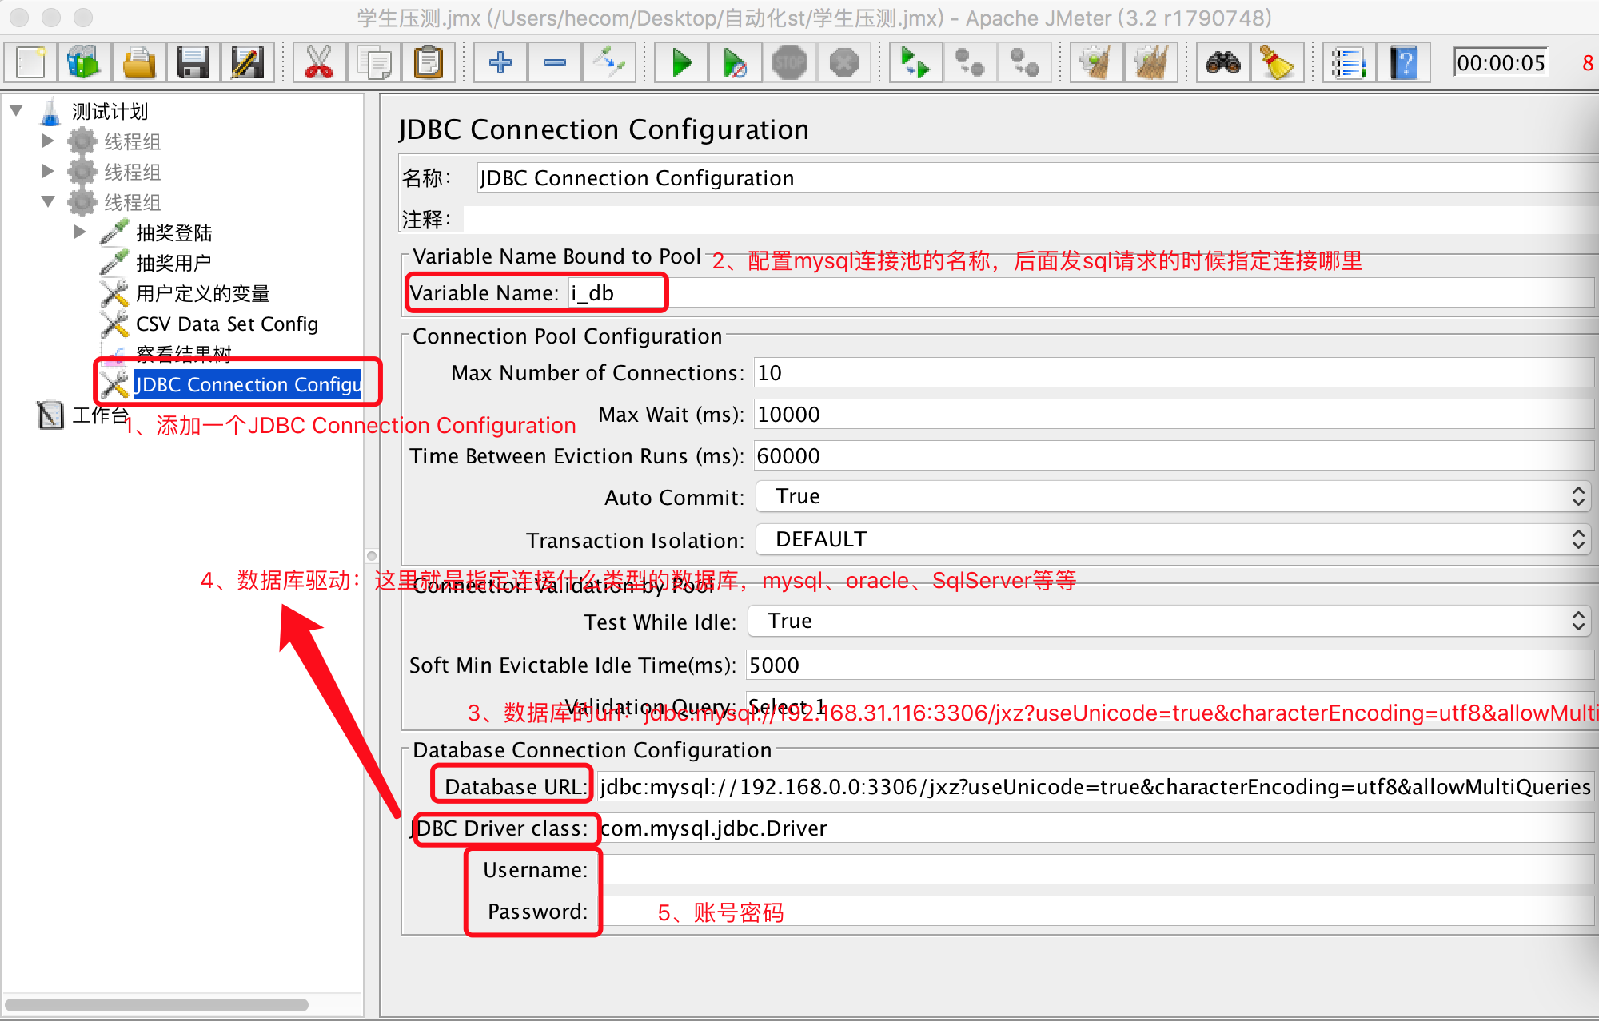Click the JDBC Driver class field

tap(1096, 828)
